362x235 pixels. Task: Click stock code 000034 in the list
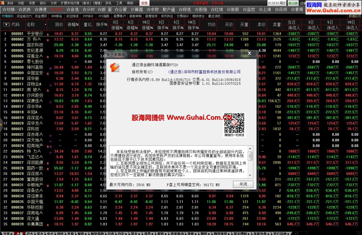click(x=18, y=196)
